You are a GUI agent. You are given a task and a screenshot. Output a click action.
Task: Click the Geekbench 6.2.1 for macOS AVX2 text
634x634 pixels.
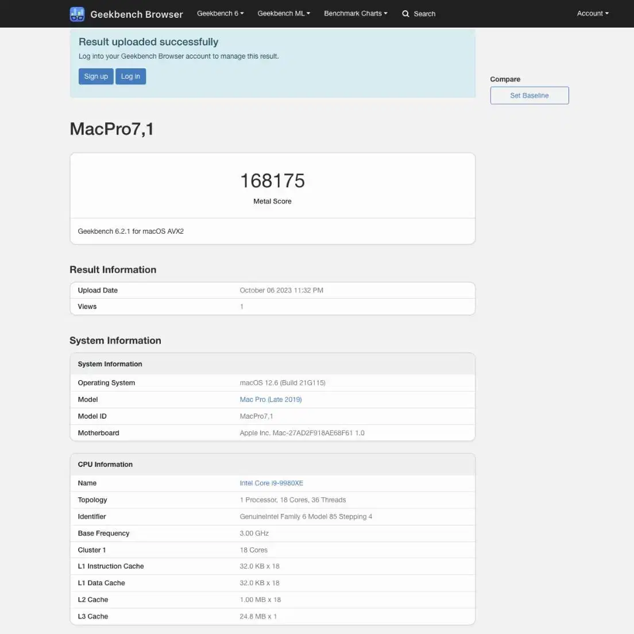tap(130, 231)
